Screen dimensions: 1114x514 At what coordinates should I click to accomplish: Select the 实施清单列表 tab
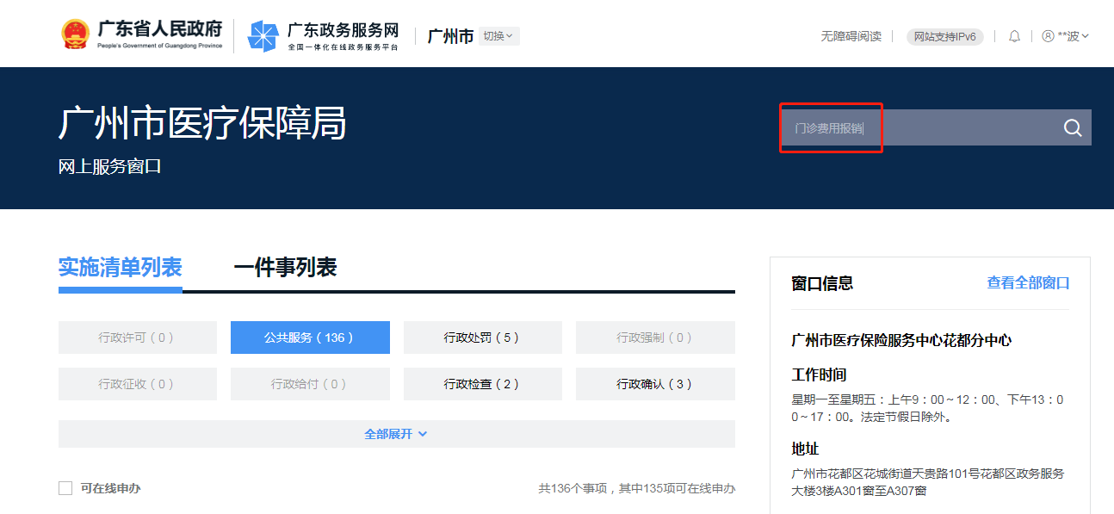(x=121, y=268)
